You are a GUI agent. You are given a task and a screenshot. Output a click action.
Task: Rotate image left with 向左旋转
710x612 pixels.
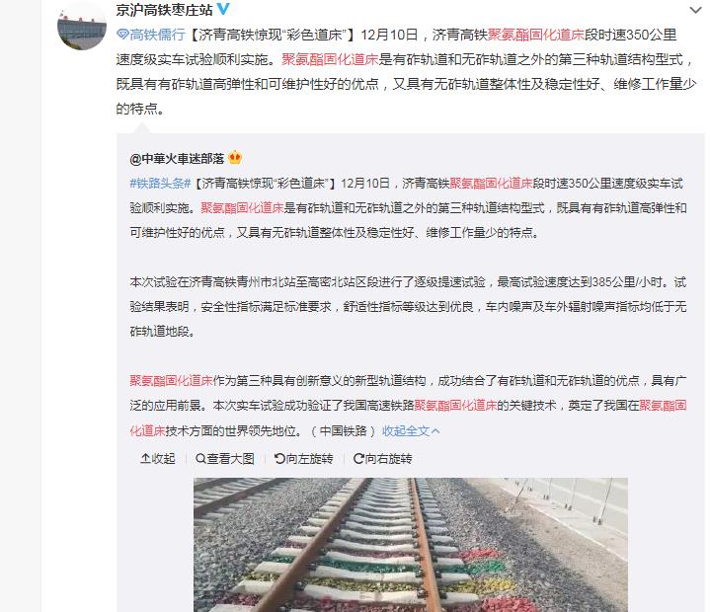(304, 459)
